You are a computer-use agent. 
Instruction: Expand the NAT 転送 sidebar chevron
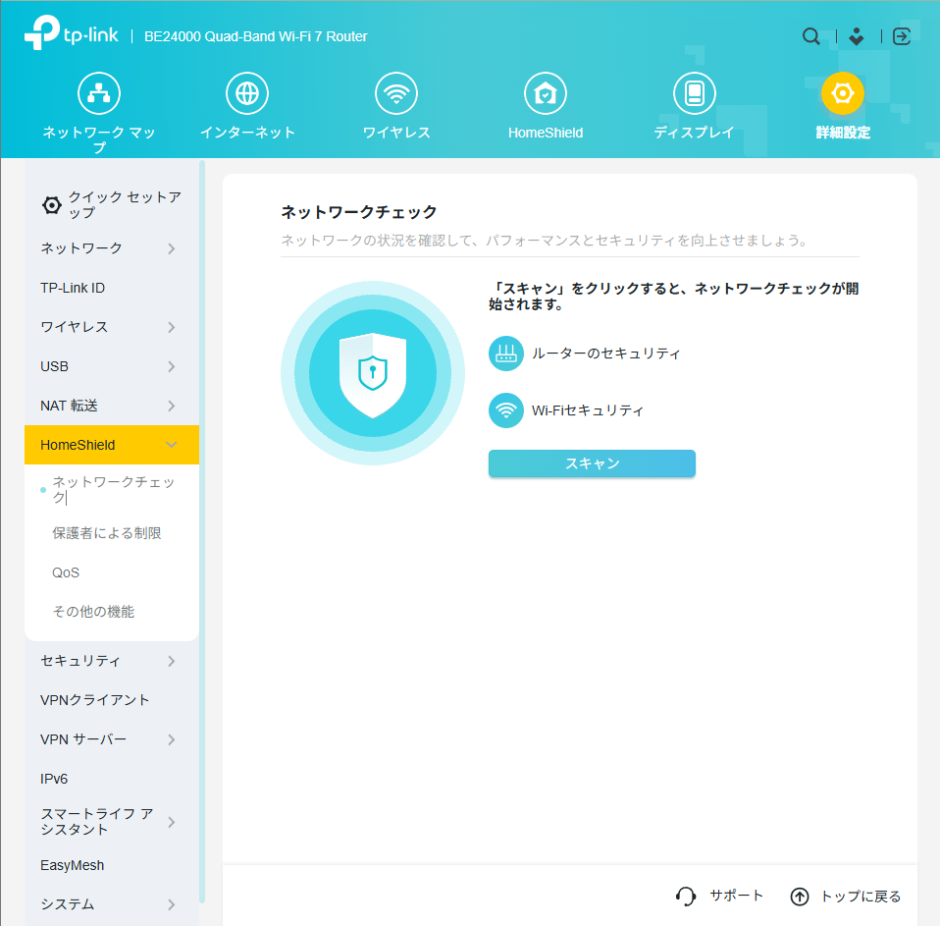(x=172, y=406)
